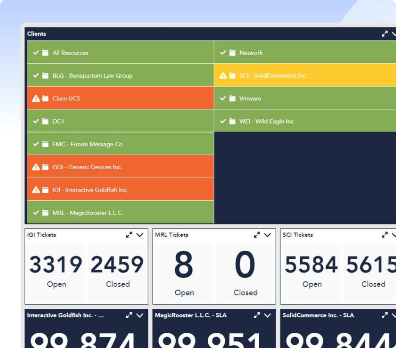The image size is (396, 348).
Task: Click the WEI - Wild Eagle checkmark icon
Action: click(x=223, y=121)
